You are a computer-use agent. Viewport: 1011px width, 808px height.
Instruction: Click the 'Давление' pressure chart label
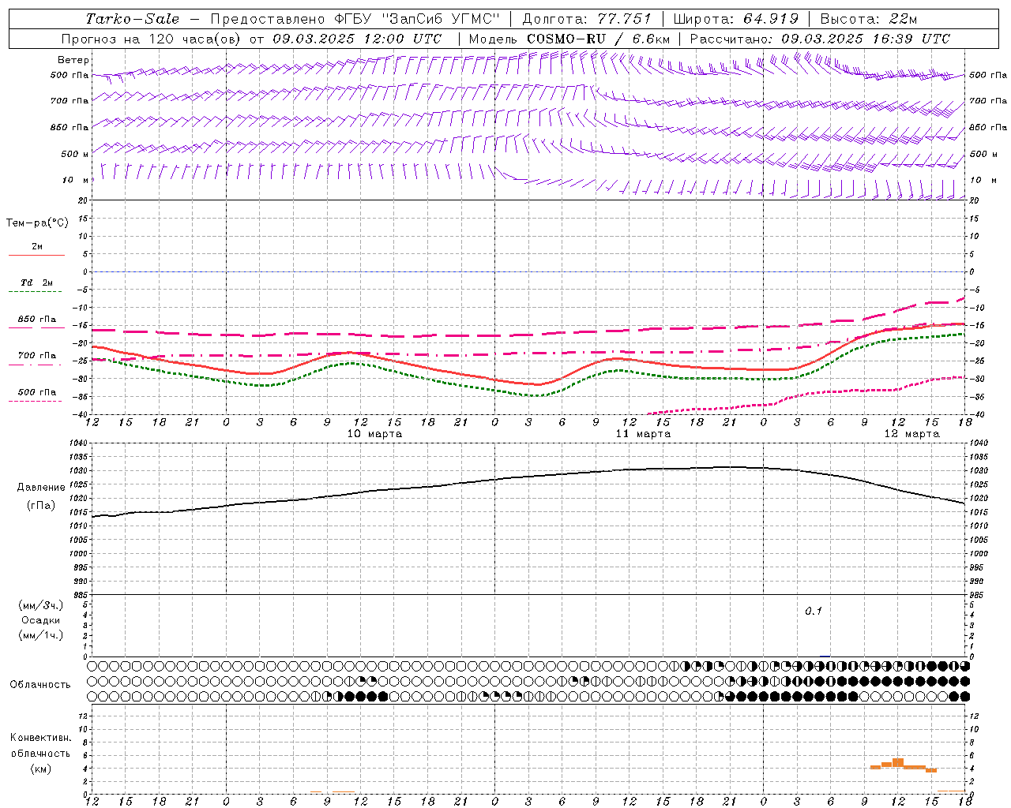[41, 488]
